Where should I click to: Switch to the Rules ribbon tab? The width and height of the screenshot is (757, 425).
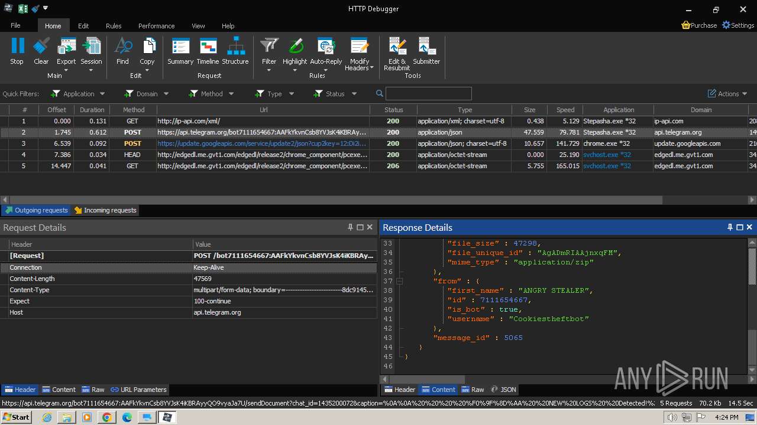(x=114, y=26)
